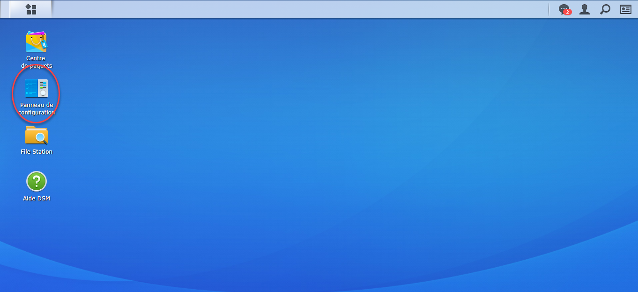The image size is (638, 292).
Task: Open the user account options icon
Action: click(585, 9)
